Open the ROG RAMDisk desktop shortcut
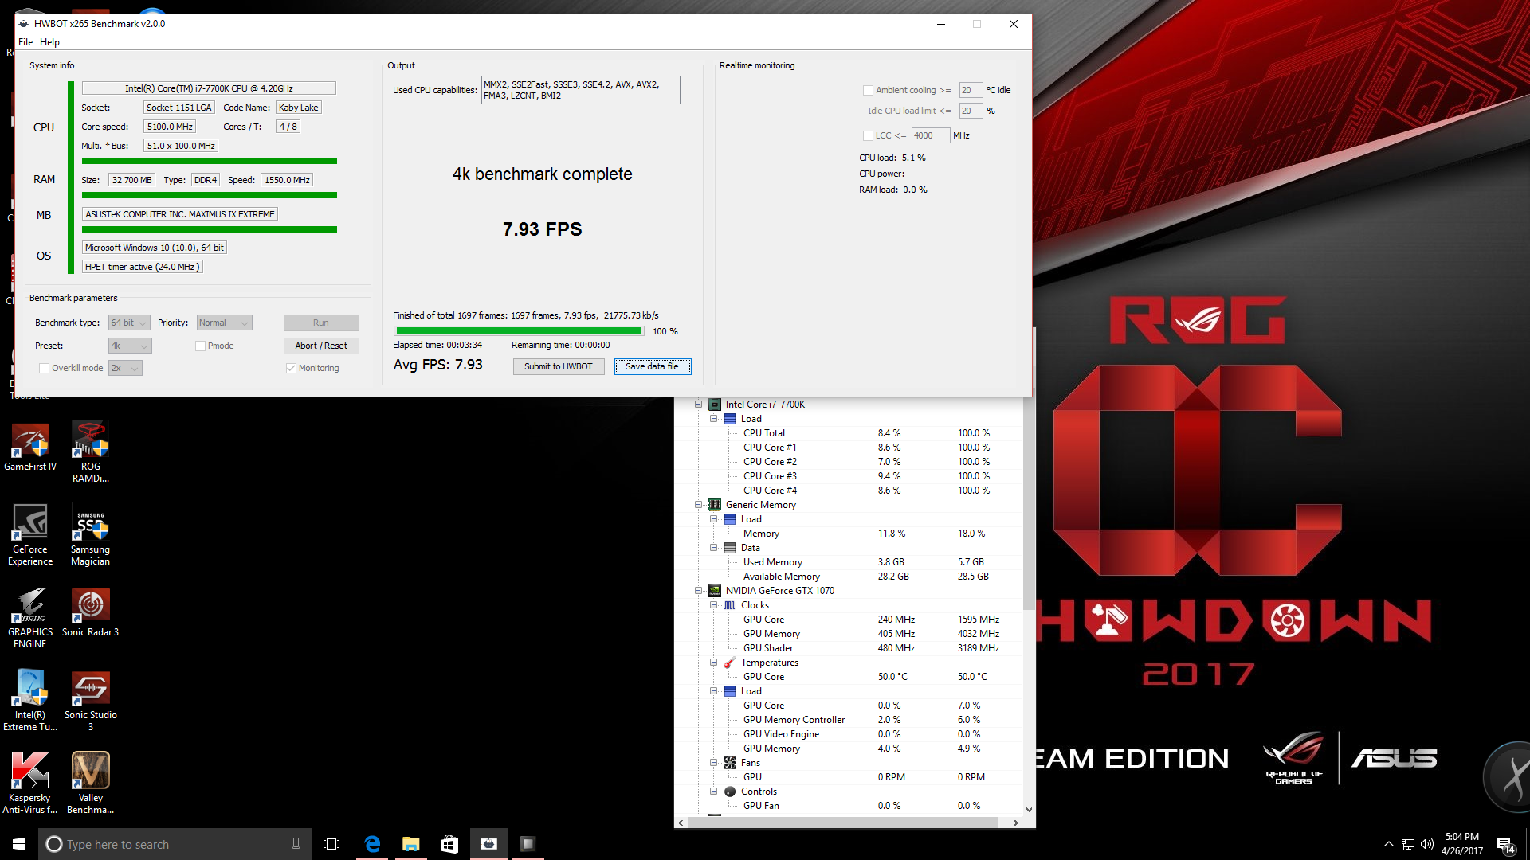Viewport: 1530px width, 860px height. [x=90, y=451]
